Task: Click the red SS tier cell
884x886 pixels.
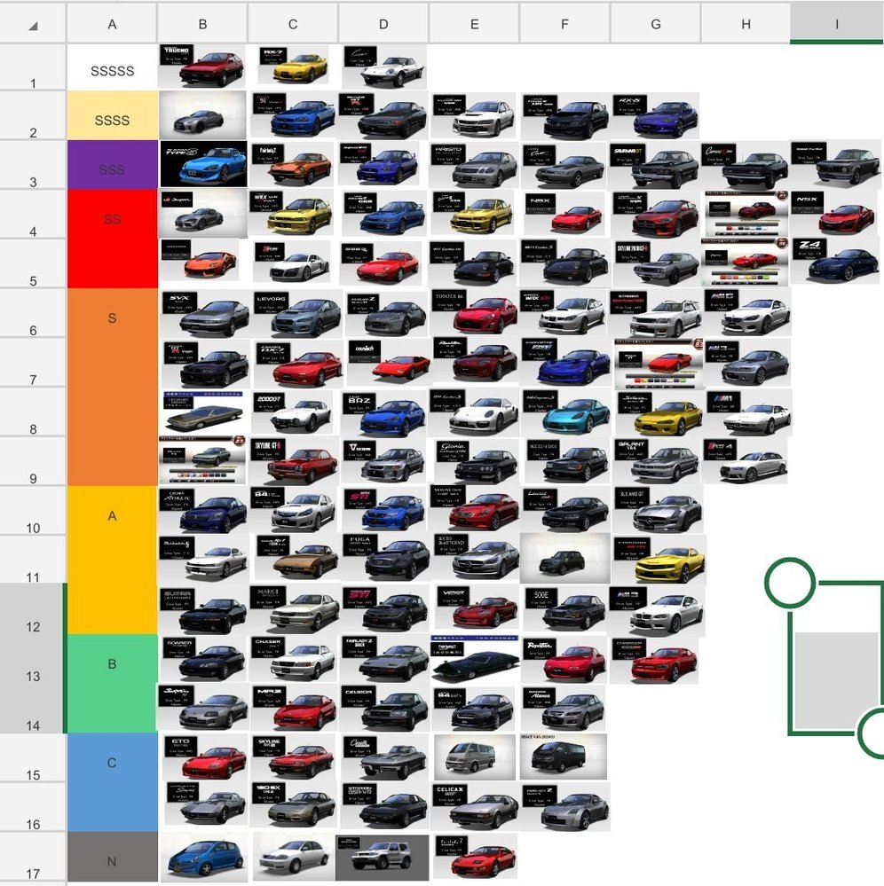Action: tap(112, 239)
